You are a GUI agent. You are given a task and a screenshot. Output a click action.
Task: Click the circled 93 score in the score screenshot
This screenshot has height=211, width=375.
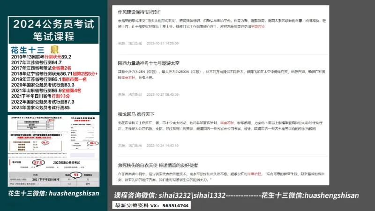(x=76, y=175)
